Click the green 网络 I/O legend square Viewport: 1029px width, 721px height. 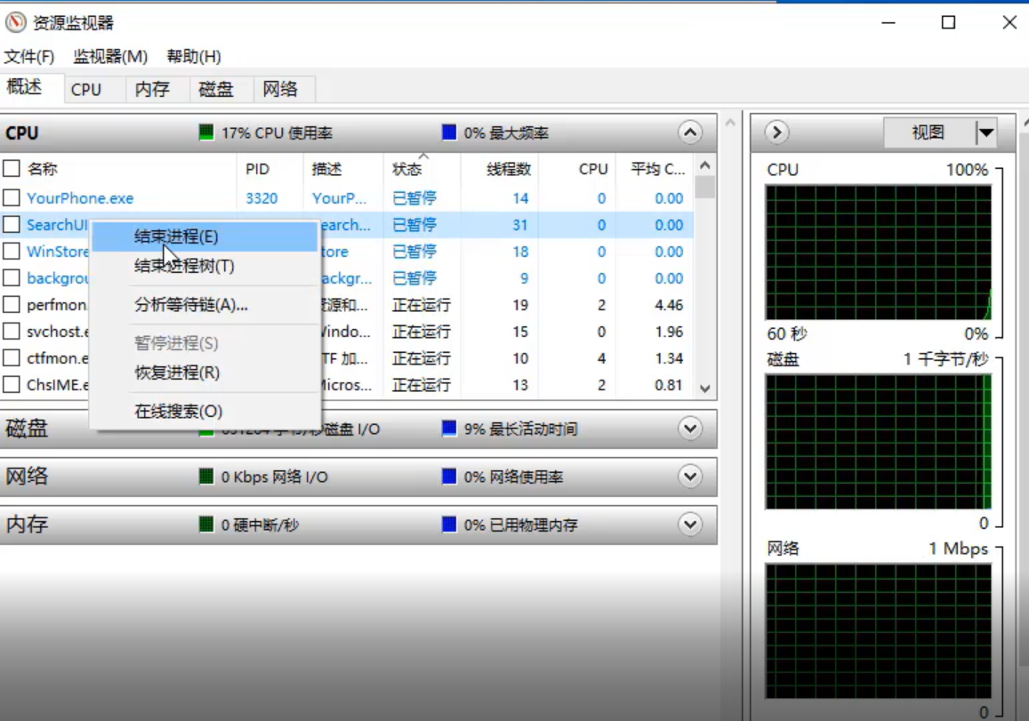point(205,477)
